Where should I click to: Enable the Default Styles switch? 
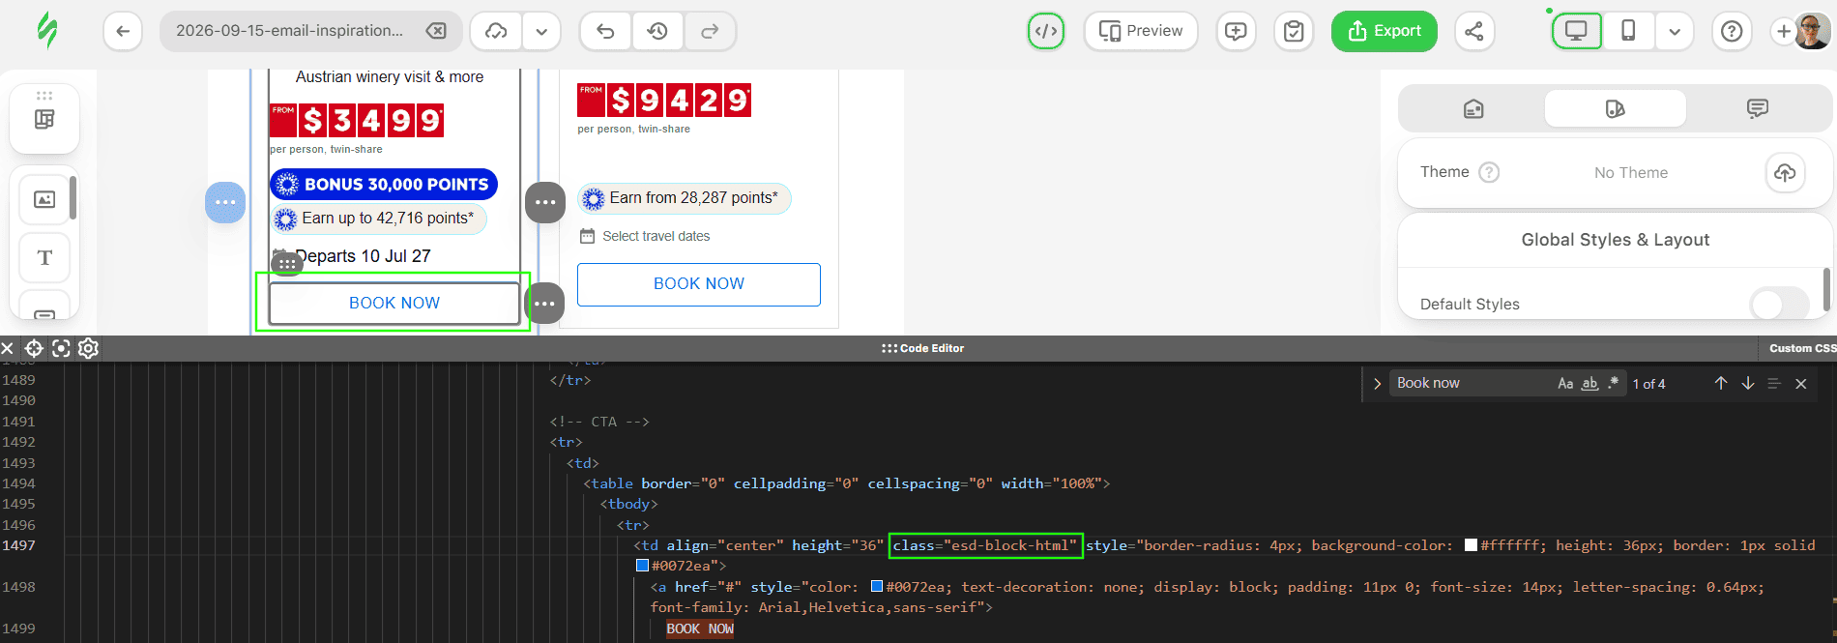(1780, 305)
